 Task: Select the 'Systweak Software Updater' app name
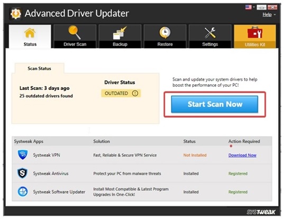[59, 192]
